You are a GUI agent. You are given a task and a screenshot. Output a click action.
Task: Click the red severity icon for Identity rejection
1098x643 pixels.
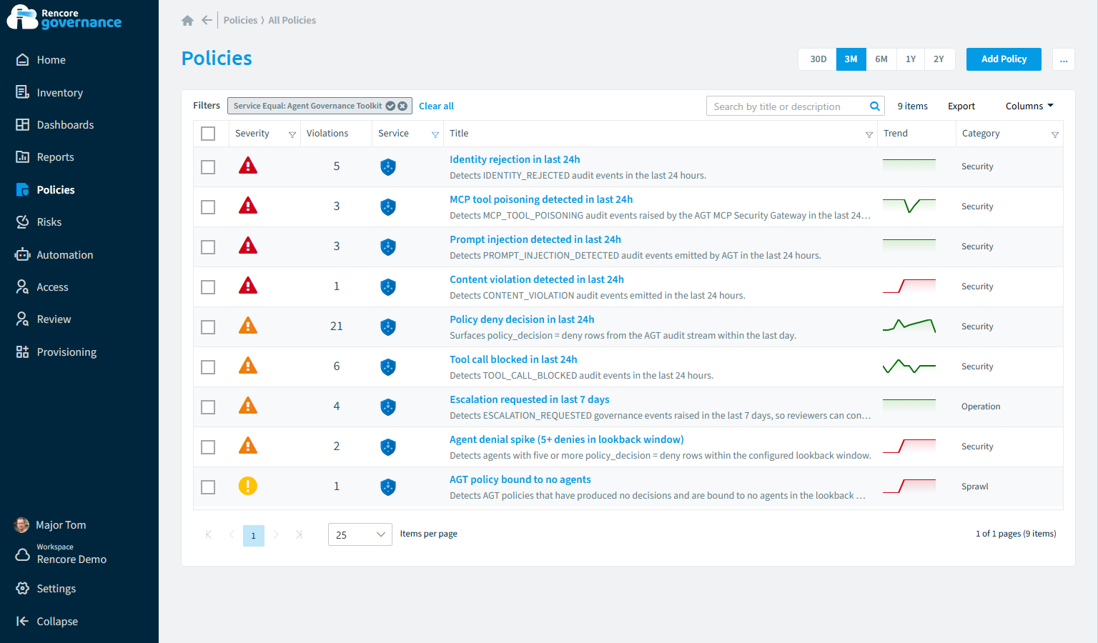click(248, 166)
